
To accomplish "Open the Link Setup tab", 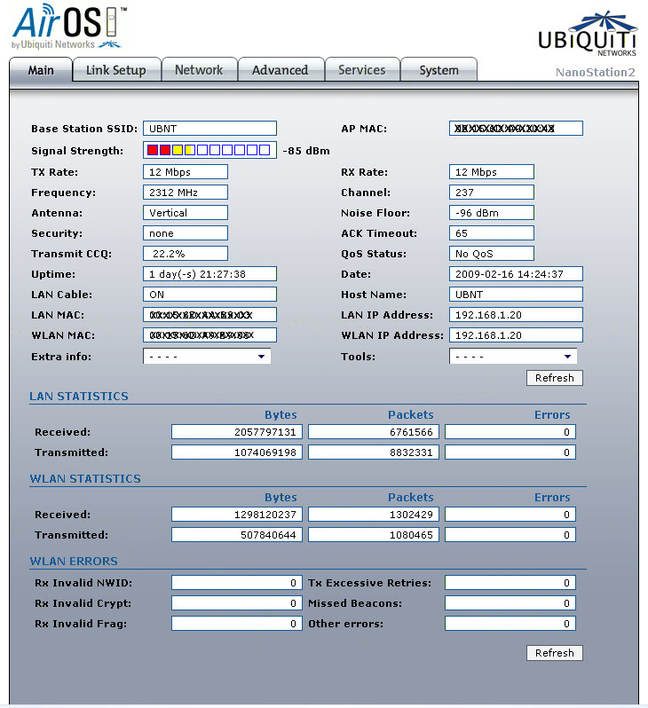I will tap(116, 70).
